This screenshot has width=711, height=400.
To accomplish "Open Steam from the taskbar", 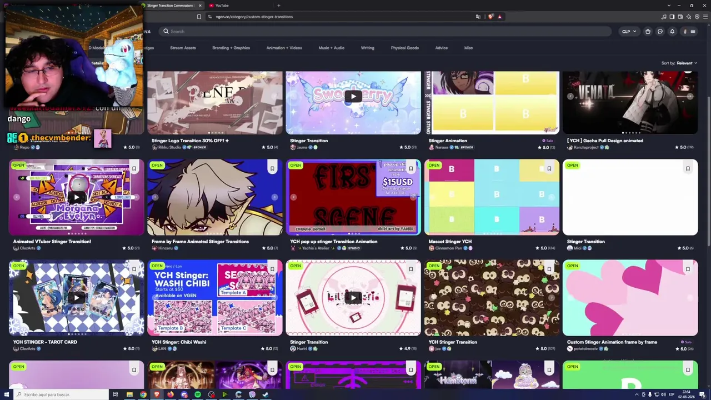I will [x=266, y=394].
